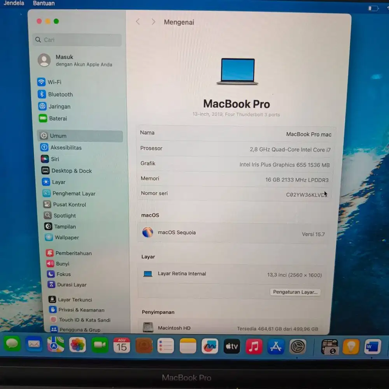Launch Notes from the Dock
Viewport: 389px width, 389px height.
pos(188,346)
